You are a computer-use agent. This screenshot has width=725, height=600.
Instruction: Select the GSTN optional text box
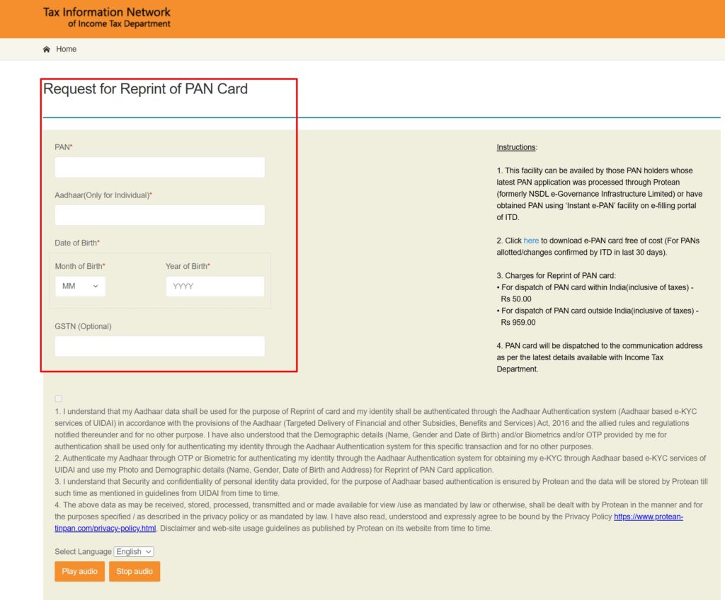point(159,347)
